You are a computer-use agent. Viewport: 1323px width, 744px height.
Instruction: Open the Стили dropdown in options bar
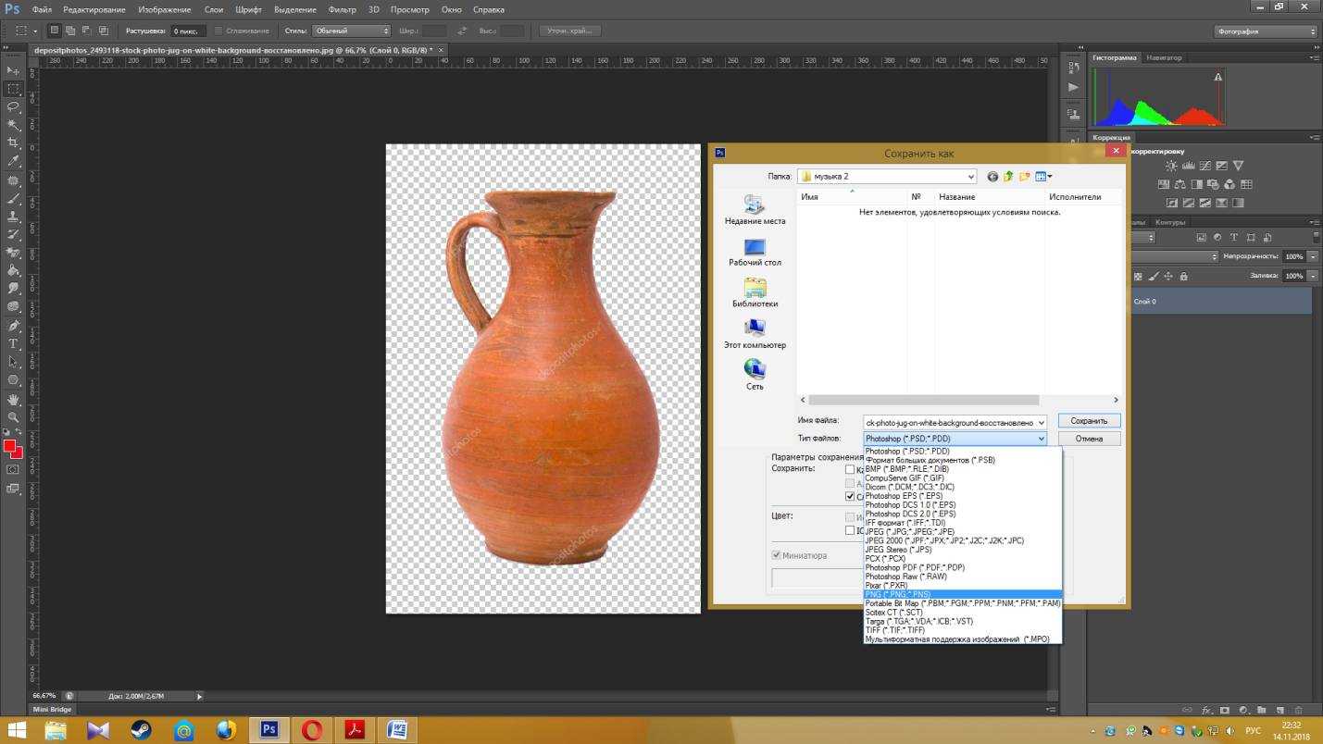coord(351,31)
